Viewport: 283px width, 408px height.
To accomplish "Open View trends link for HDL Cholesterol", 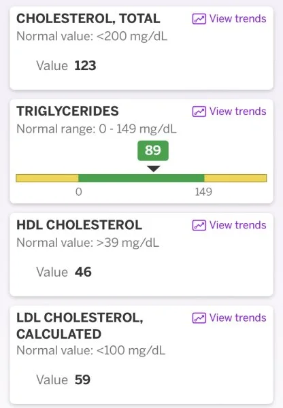I will pyautogui.click(x=229, y=225).
